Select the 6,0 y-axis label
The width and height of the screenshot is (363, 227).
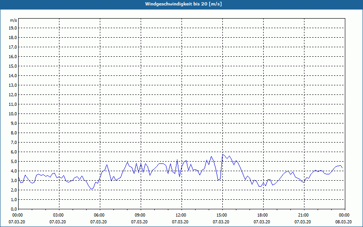(x=14, y=152)
